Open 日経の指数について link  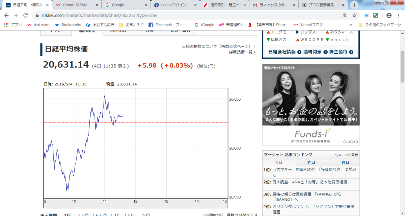point(218,47)
